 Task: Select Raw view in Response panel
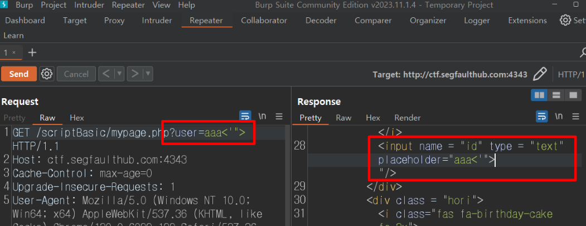pyautogui.click(x=343, y=118)
